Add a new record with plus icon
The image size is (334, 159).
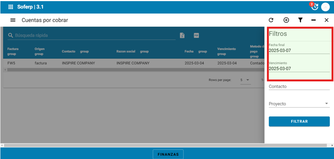pos(286,20)
